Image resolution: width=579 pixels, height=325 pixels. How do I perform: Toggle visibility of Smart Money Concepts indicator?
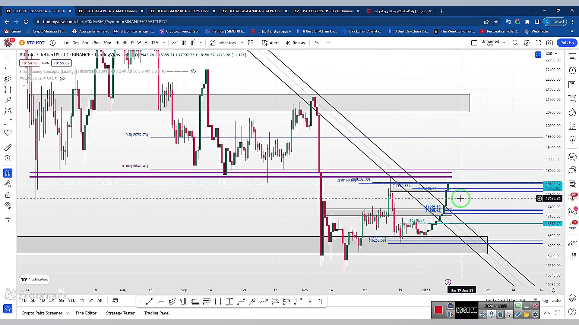(x=193, y=71)
